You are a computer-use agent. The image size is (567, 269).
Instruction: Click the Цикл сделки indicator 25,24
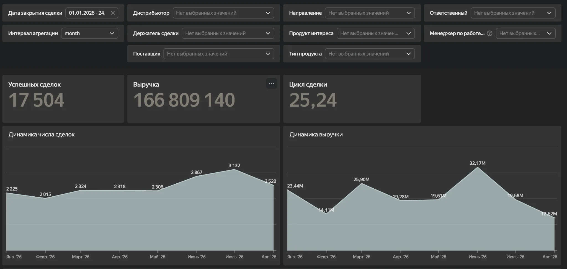[313, 100]
